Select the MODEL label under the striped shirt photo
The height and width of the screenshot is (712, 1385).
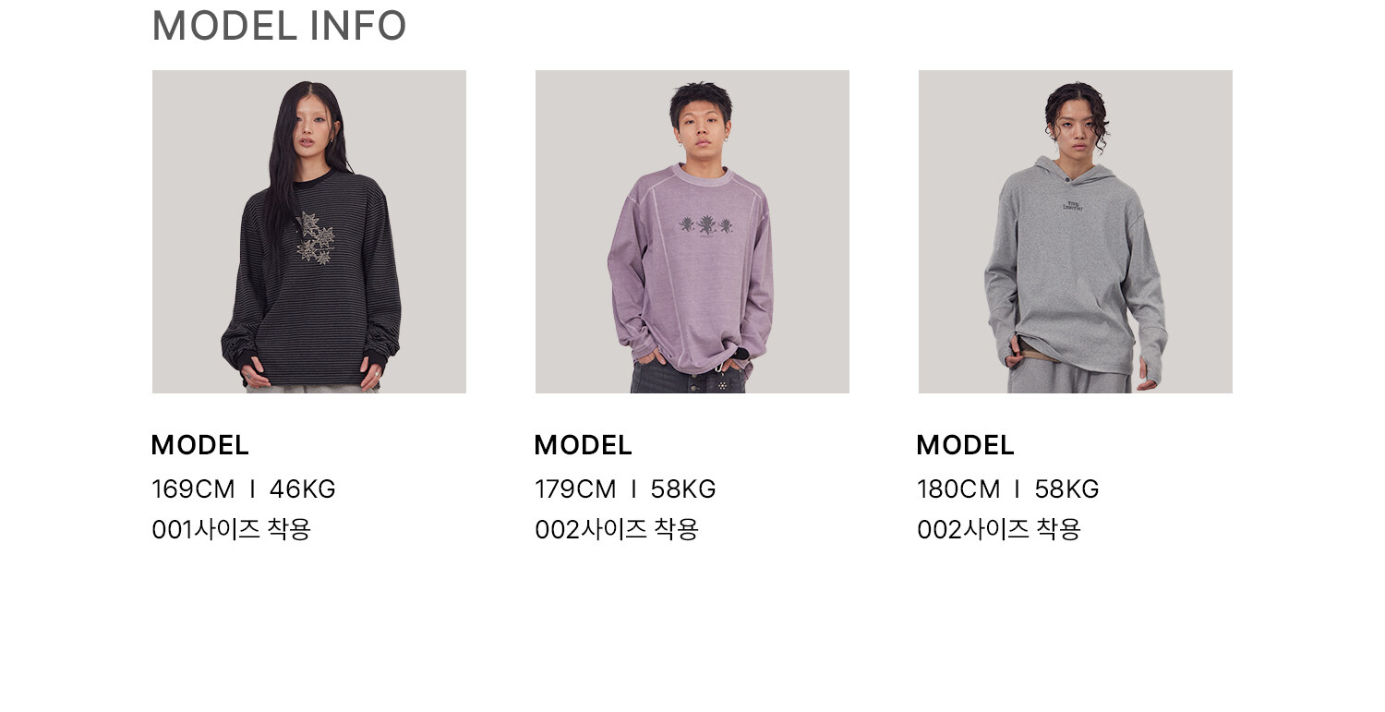tap(200, 445)
